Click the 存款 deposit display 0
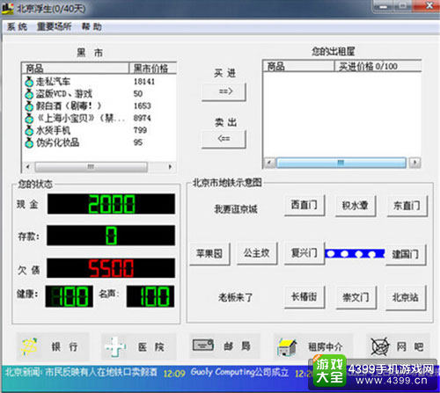This screenshot has width=440, height=393. (x=111, y=236)
